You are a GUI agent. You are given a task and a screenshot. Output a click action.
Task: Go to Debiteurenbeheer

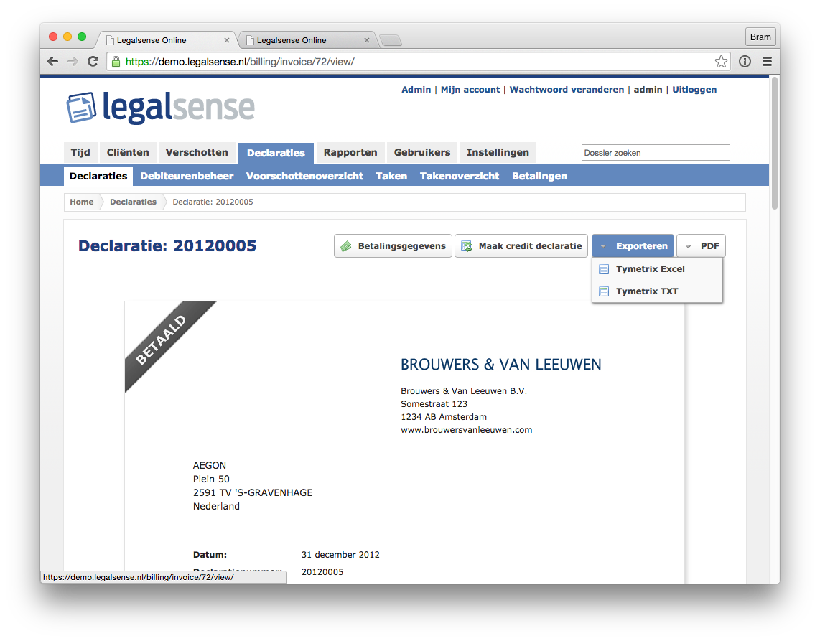(x=187, y=176)
